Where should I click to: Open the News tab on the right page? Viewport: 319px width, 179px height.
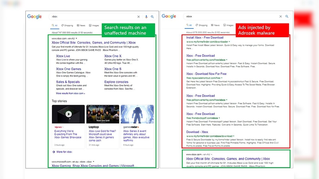tap(215, 25)
